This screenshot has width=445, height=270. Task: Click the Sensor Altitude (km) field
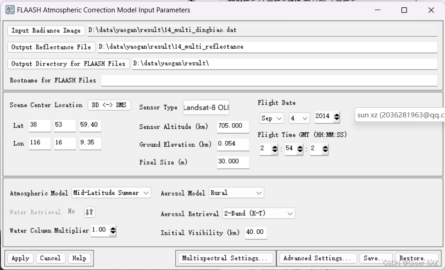(233, 127)
